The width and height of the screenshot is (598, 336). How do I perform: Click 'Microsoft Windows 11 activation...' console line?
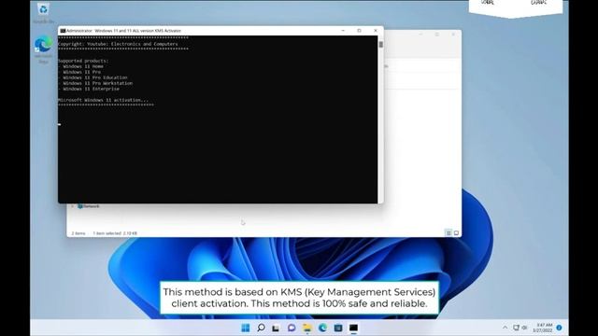[x=103, y=100]
